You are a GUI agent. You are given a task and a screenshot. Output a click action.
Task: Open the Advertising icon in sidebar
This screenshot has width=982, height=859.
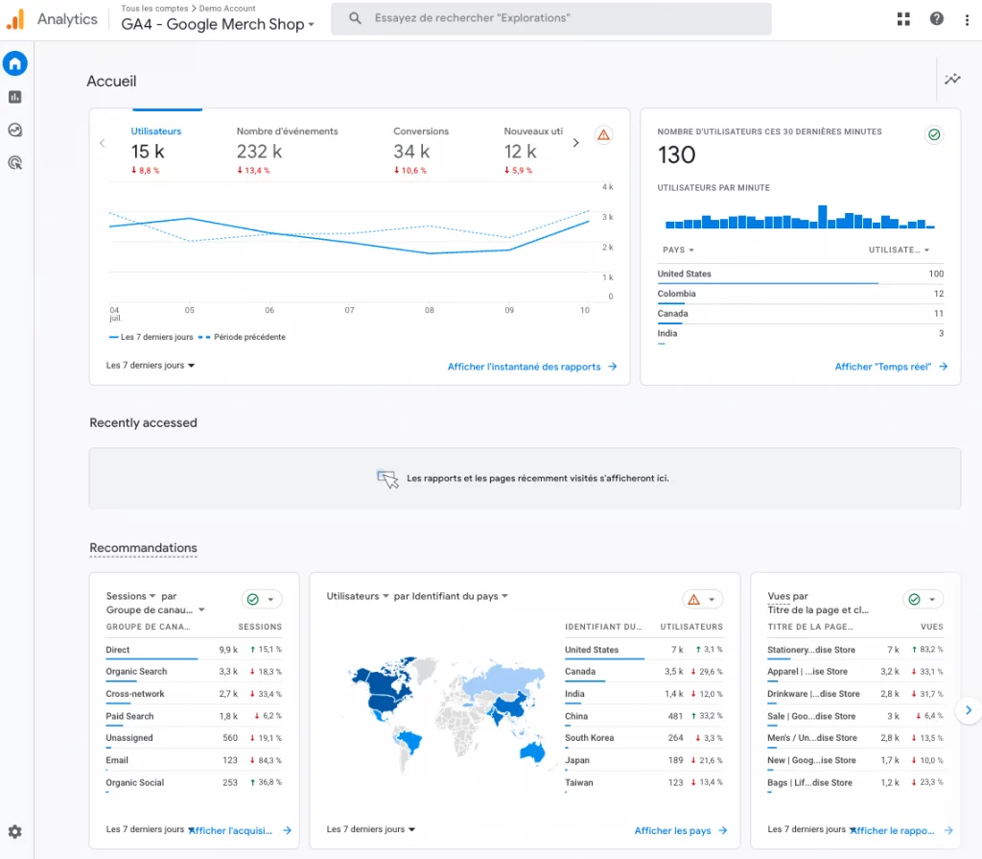[15, 163]
